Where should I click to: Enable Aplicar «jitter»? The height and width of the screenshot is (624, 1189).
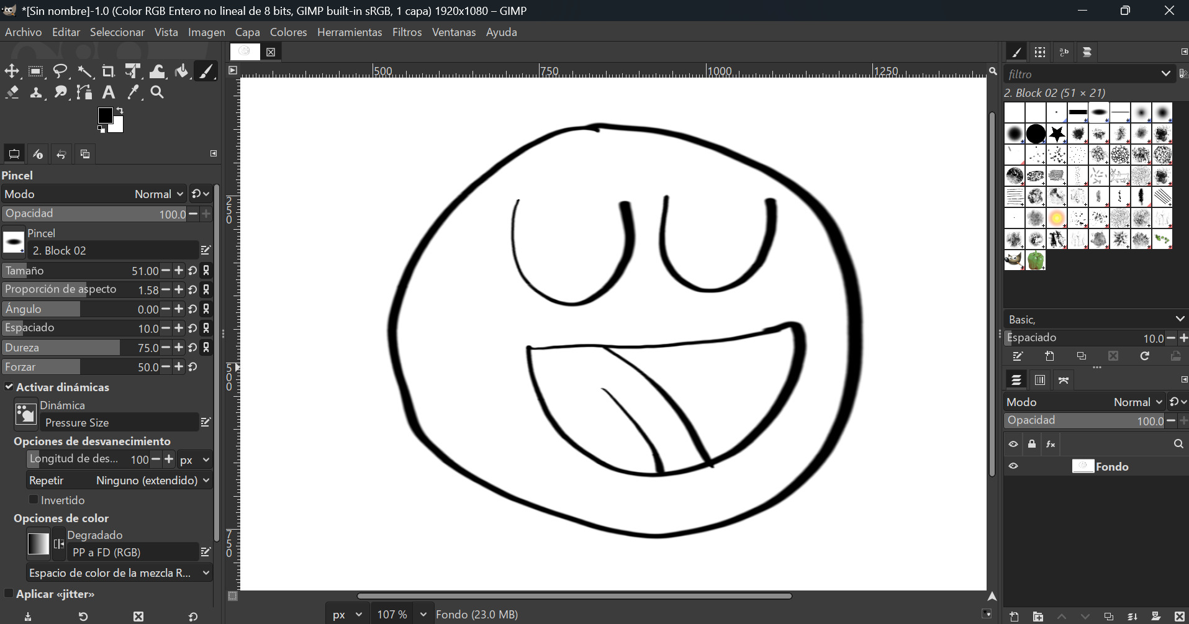pyautogui.click(x=9, y=594)
